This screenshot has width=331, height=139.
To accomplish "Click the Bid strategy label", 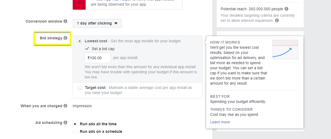I will (51, 38).
